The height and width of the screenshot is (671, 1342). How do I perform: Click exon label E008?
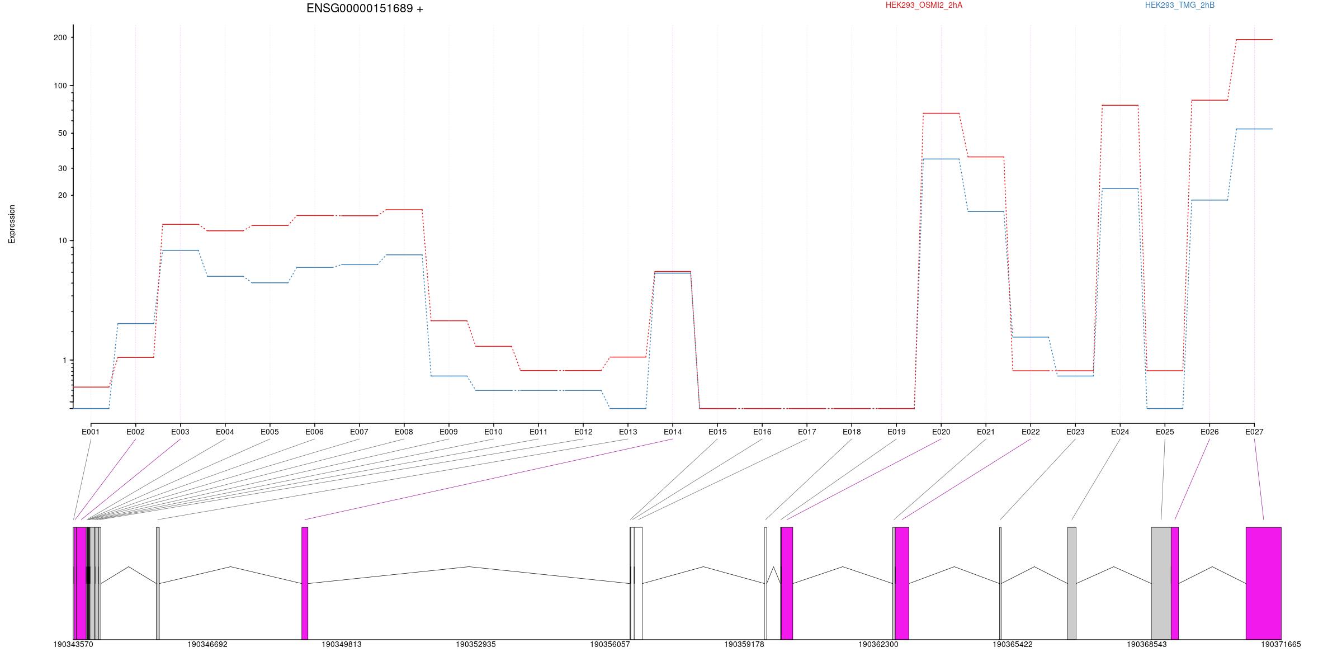pos(404,432)
